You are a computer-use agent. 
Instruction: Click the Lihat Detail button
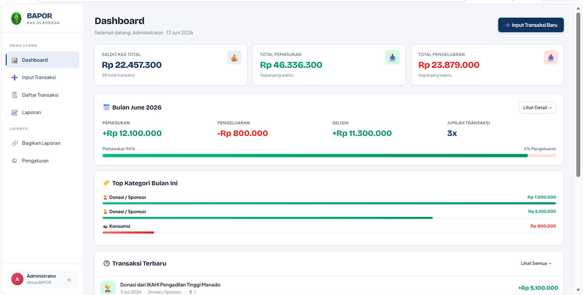tap(537, 108)
